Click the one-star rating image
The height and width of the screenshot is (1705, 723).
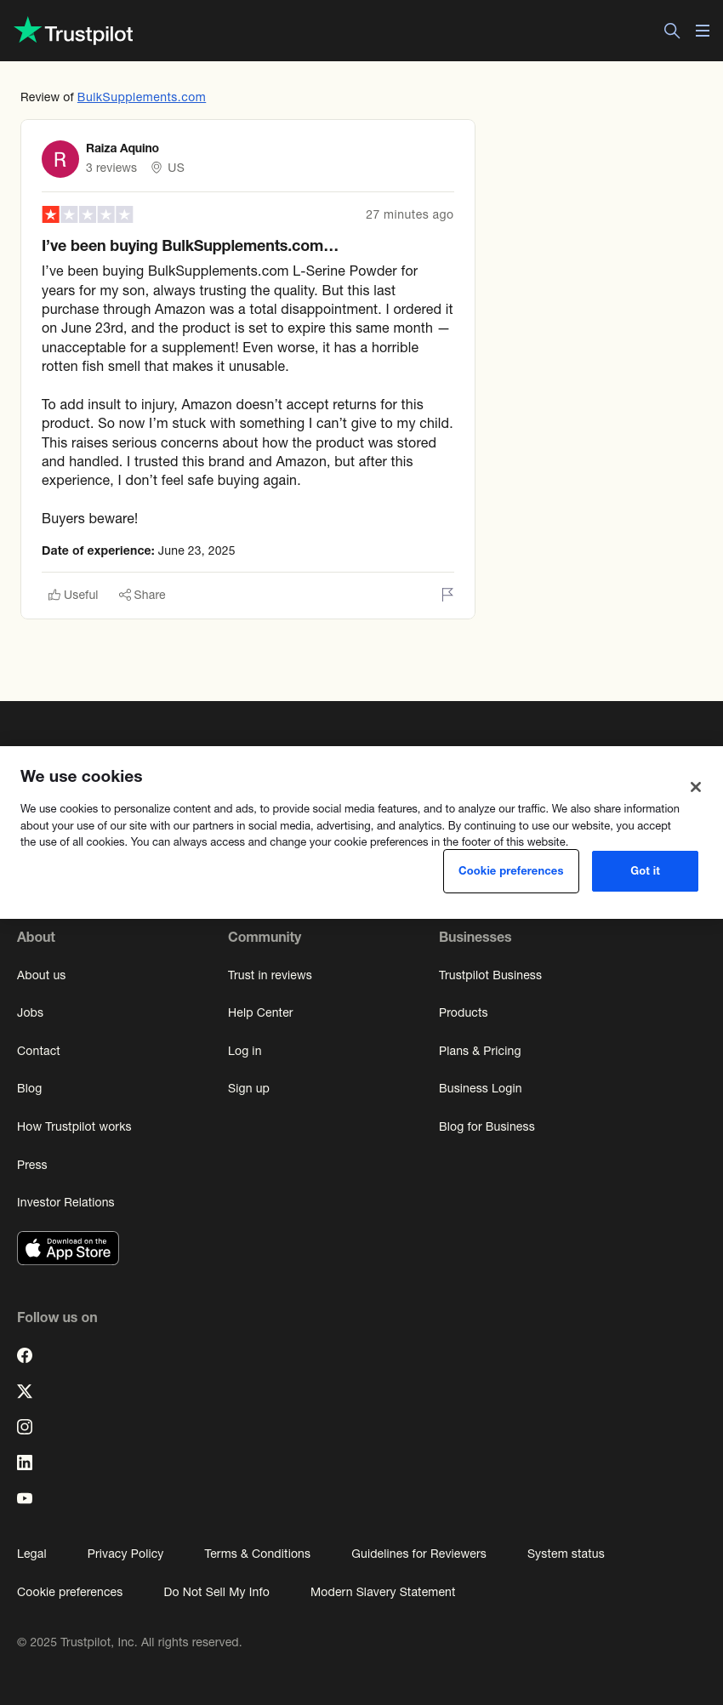point(88,214)
